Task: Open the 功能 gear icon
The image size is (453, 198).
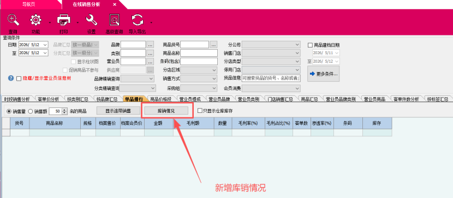Action: pos(36,20)
